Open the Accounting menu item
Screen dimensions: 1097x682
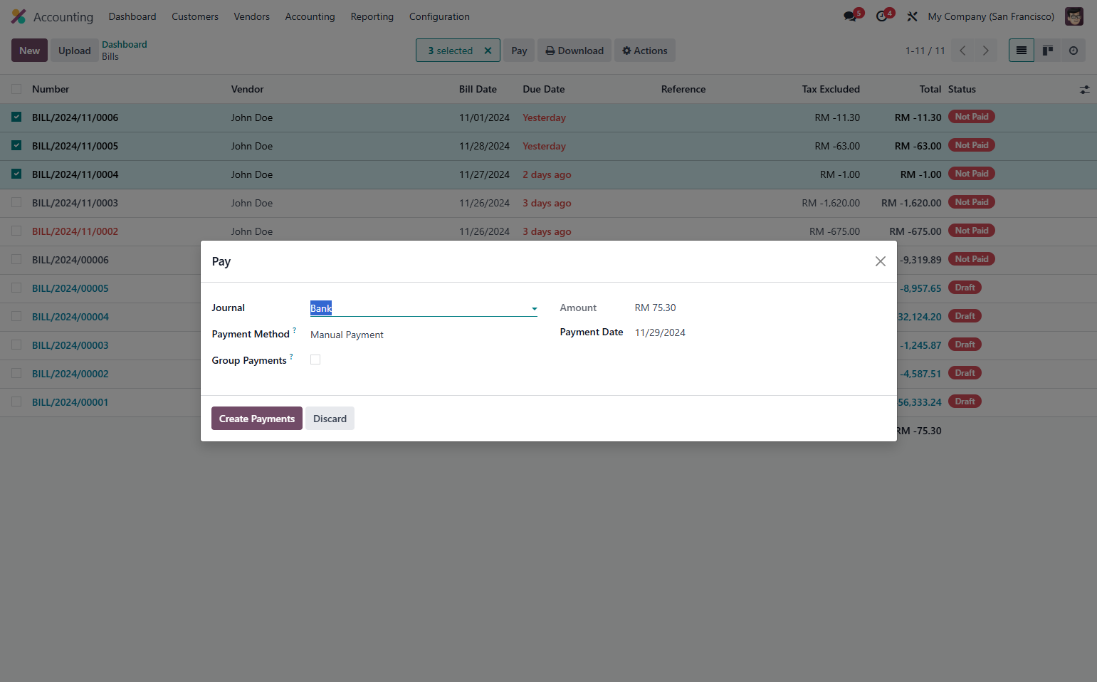click(x=310, y=16)
